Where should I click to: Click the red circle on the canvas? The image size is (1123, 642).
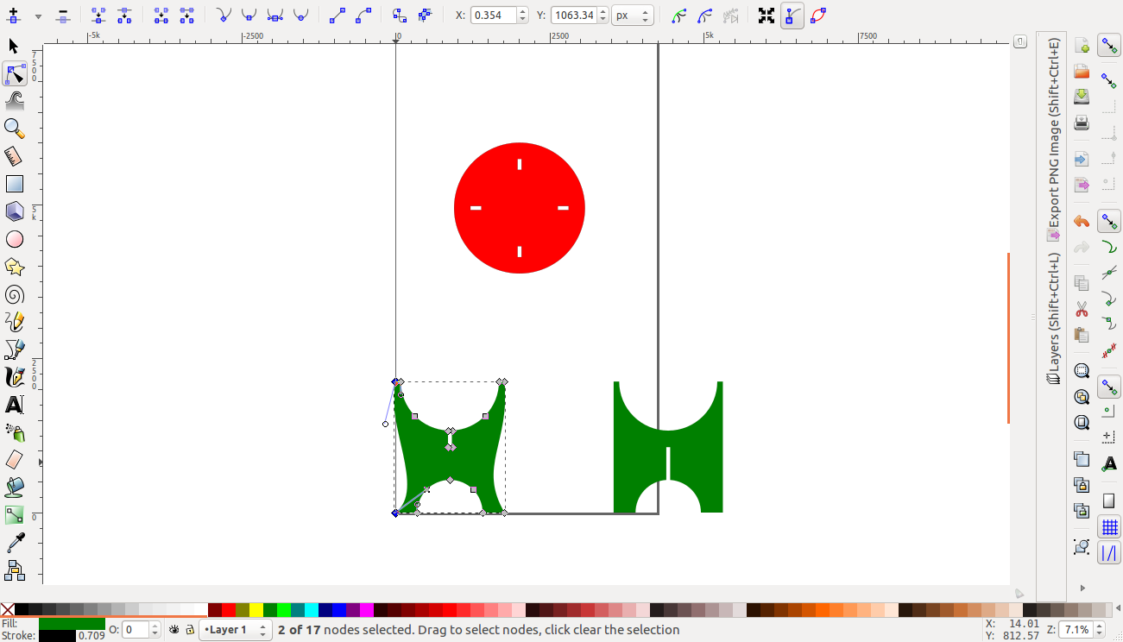click(x=520, y=208)
